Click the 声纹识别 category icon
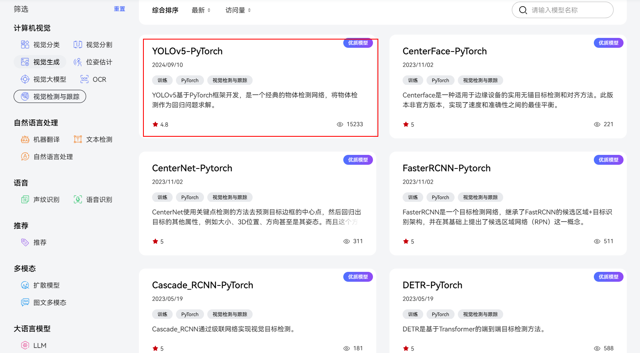The image size is (640, 353). pyautogui.click(x=25, y=199)
